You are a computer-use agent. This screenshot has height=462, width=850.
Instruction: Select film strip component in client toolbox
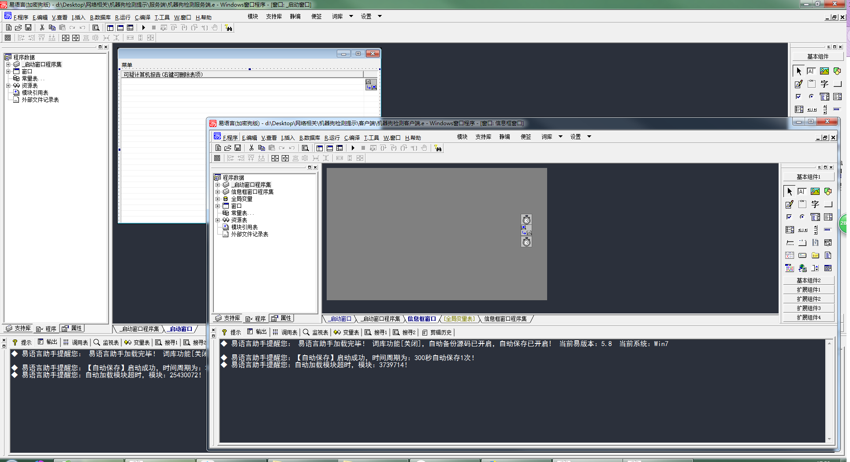tap(815, 242)
